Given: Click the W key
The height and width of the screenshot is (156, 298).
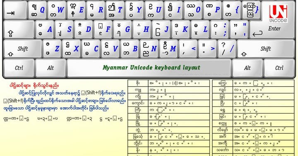Looking at the screenshot, I should 57,10.
